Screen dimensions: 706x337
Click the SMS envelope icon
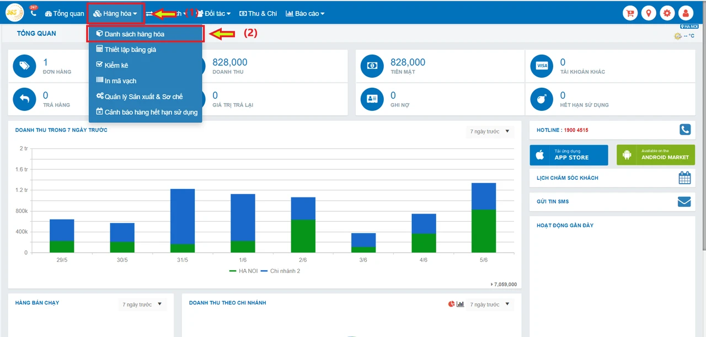[684, 202]
